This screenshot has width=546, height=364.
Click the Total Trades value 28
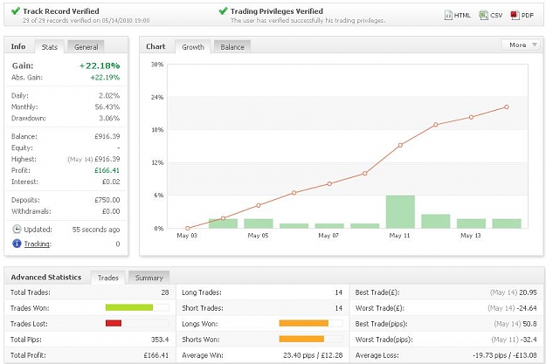165,292
